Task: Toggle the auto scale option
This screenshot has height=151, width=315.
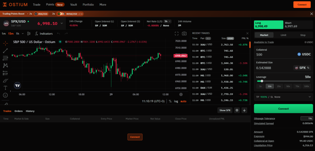Action: 183,101
